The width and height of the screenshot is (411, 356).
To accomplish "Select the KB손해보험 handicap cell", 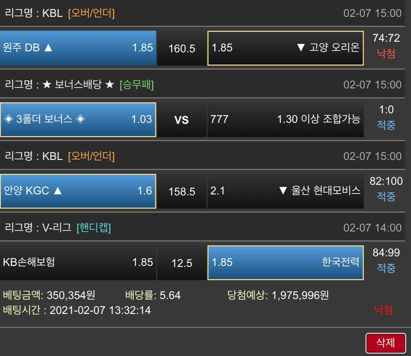I will pos(78,263).
